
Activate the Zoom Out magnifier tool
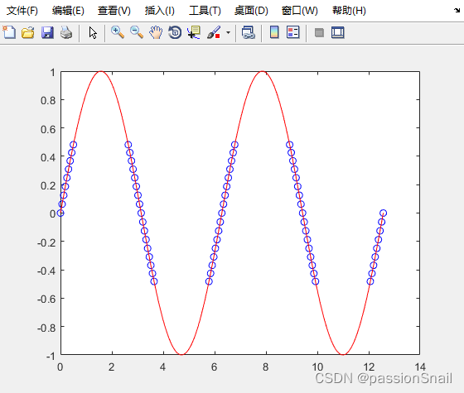point(137,32)
